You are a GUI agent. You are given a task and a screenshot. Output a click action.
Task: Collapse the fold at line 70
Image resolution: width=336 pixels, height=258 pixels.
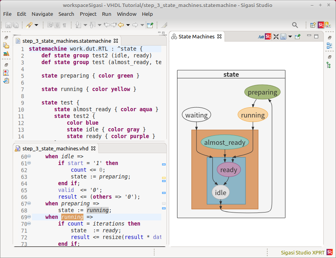coord(29,224)
